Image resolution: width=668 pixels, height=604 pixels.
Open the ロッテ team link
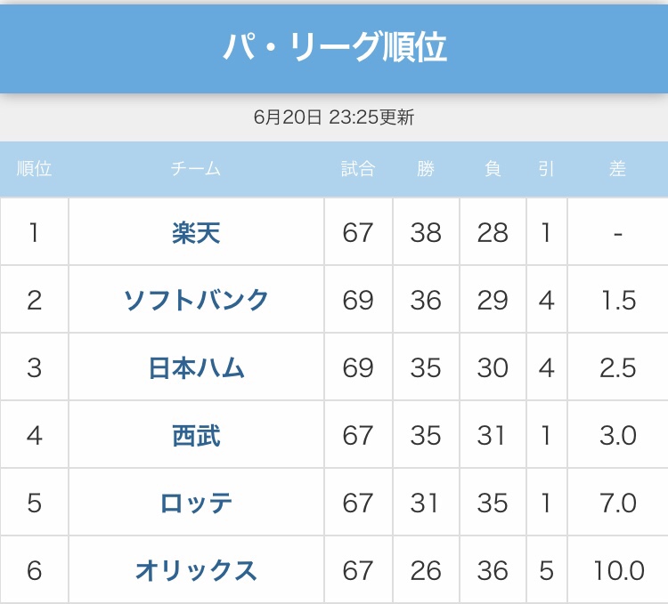pos(196,503)
